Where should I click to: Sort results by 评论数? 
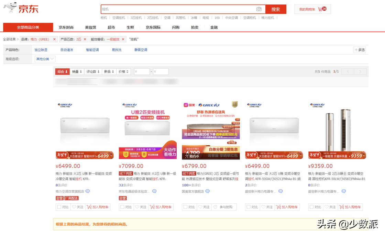[93, 72]
